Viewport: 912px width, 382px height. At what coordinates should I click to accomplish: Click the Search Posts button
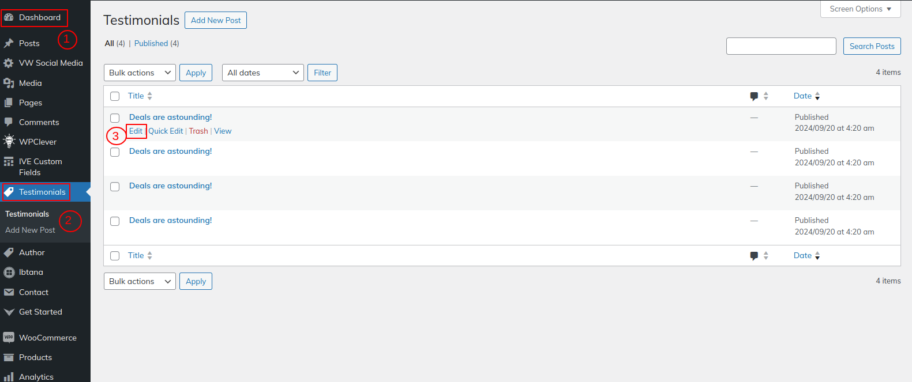tap(872, 46)
